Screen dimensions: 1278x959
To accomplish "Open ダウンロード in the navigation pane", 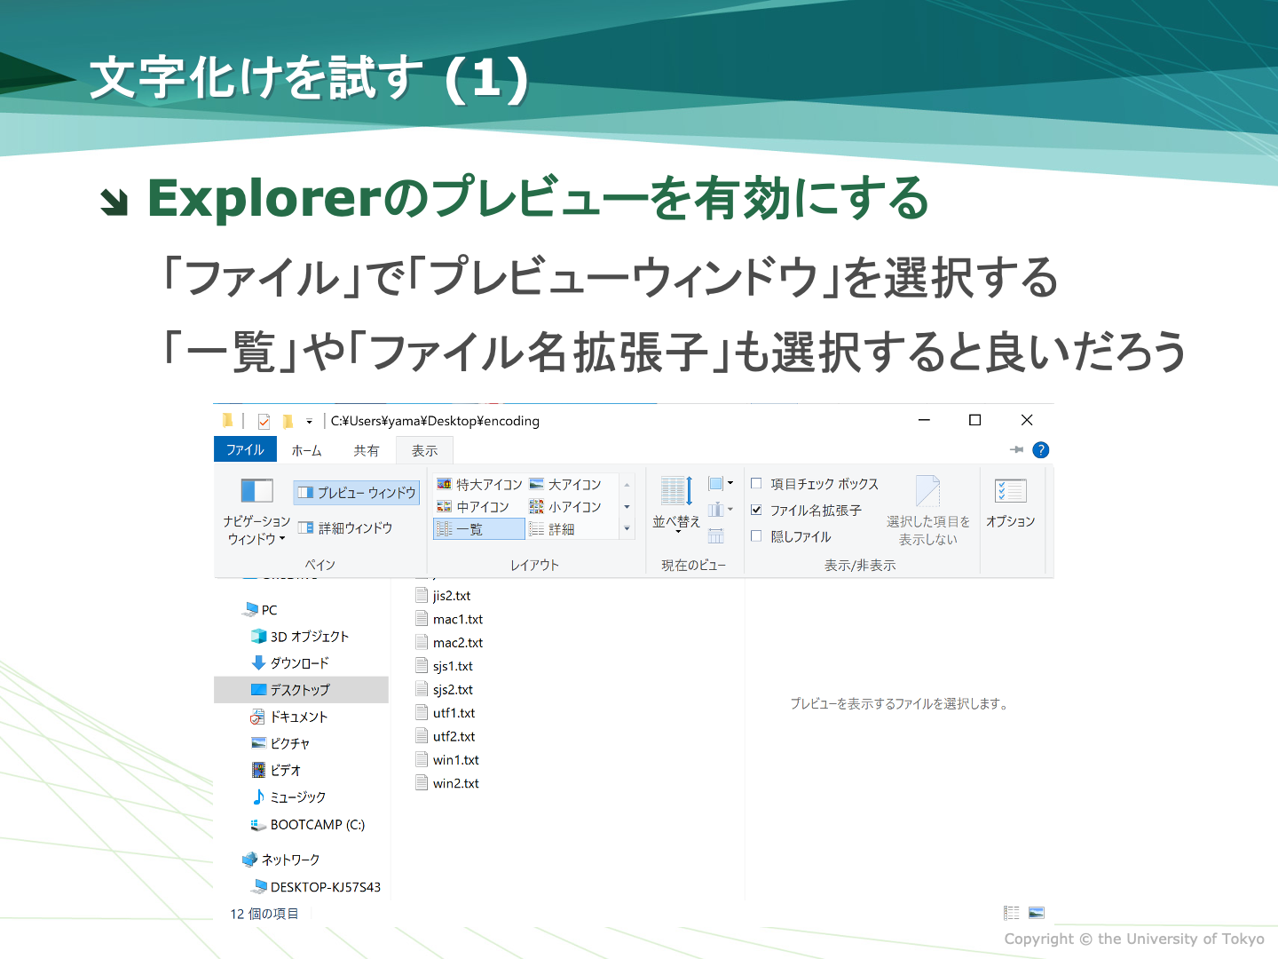I will 290,663.
